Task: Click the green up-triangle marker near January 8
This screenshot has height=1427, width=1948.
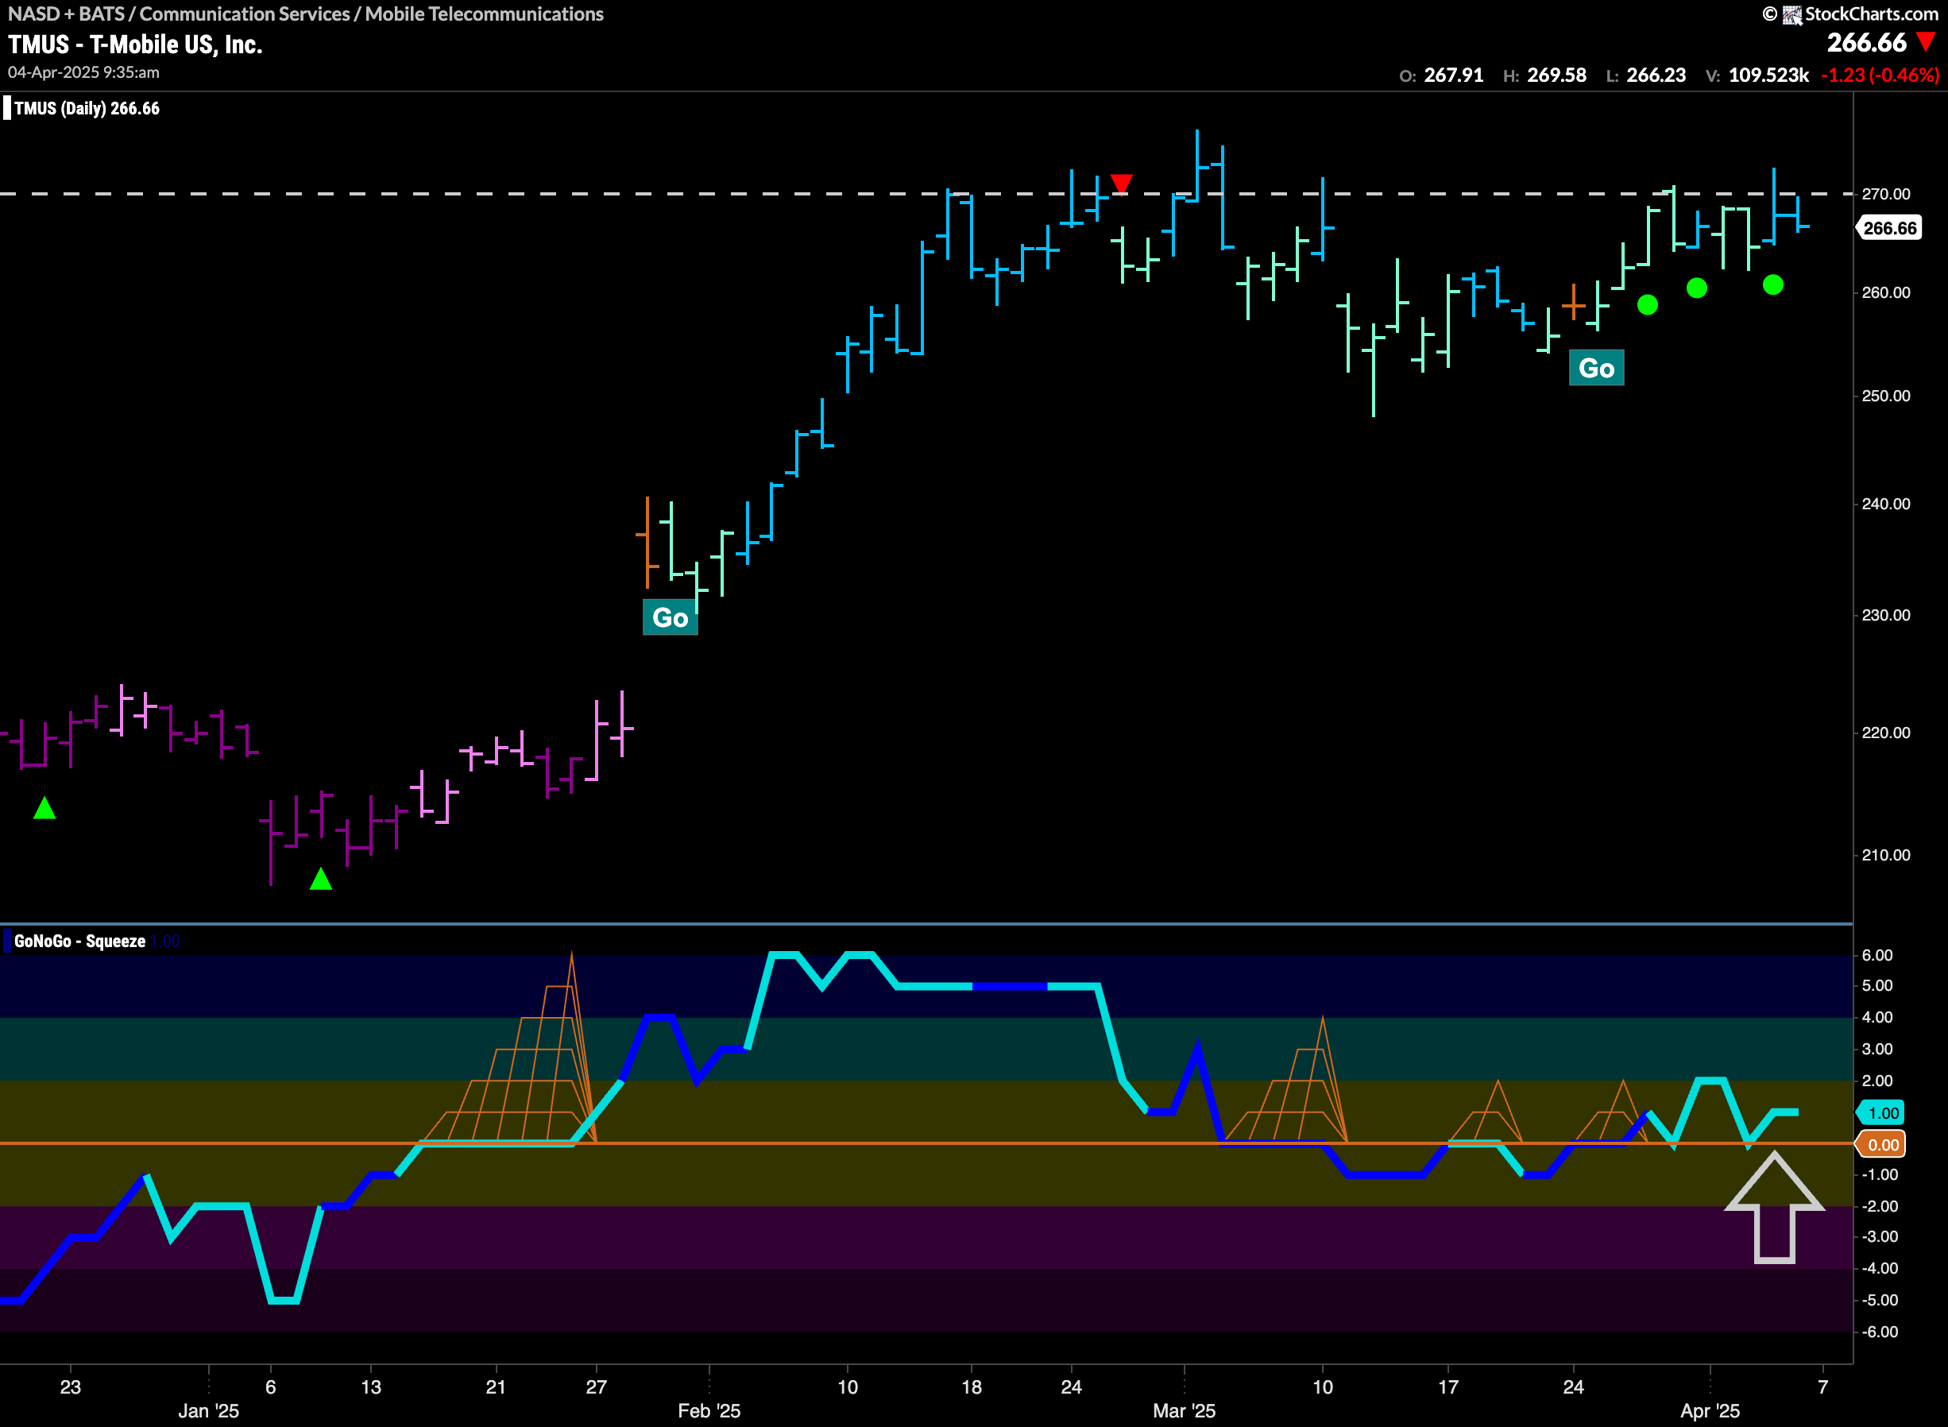Action: [x=320, y=880]
